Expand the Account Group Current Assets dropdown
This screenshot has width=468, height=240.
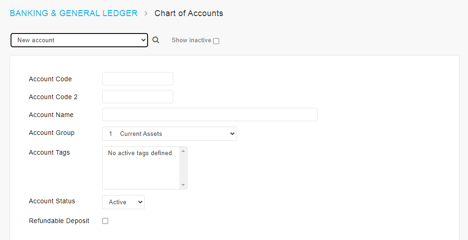click(170, 134)
